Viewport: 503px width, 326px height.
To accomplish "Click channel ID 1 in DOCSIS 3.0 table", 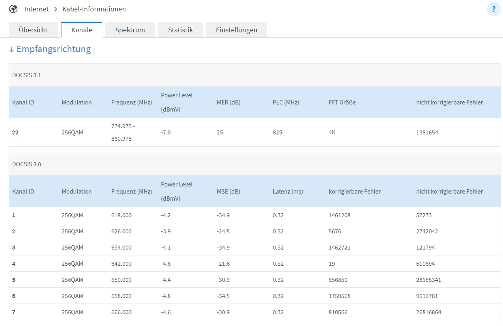I will pos(14,215).
